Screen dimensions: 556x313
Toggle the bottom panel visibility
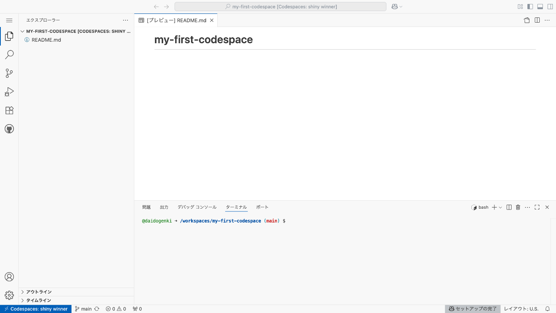click(x=540, y=7)
